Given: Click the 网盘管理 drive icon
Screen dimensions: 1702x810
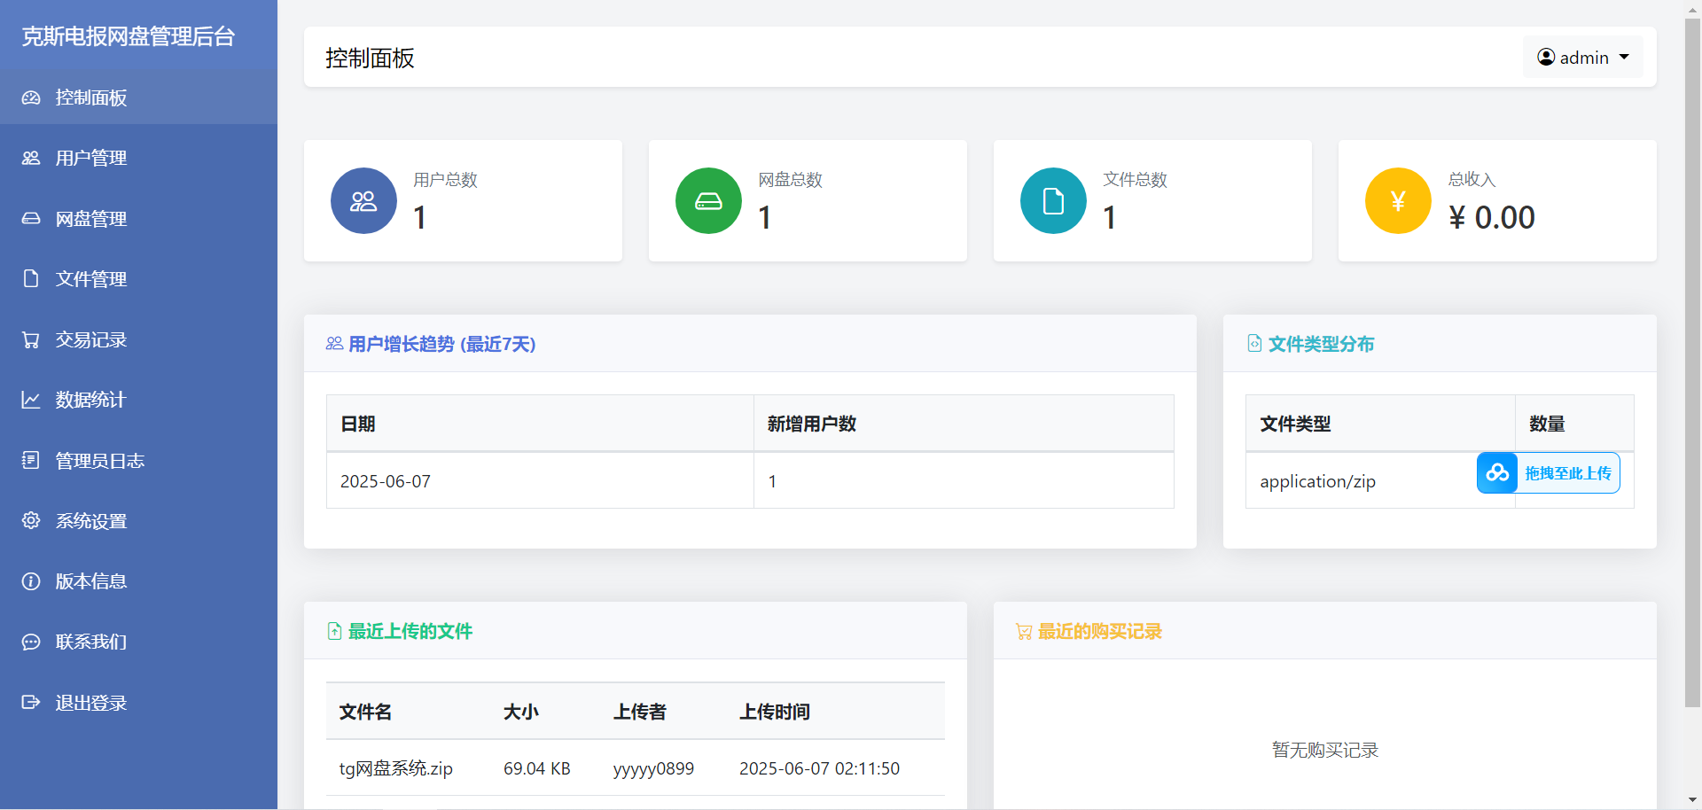Looking at the screenshot, I should click(x=31, y=218).
